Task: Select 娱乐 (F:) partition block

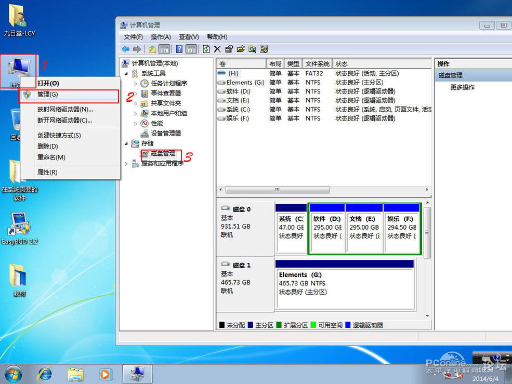Action: (402, 229)
